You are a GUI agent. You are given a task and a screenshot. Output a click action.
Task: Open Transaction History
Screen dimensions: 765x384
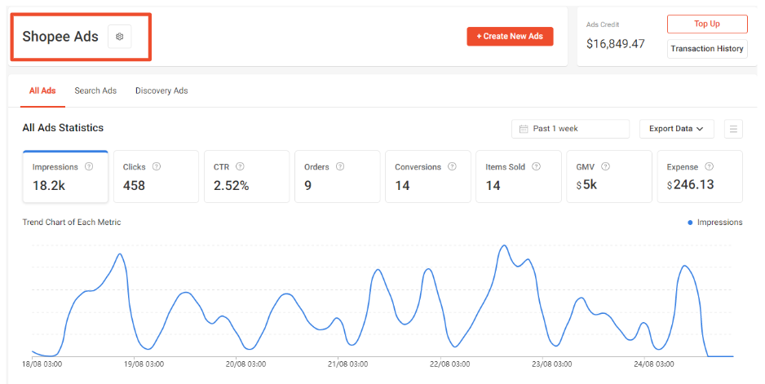pos(706,49)
